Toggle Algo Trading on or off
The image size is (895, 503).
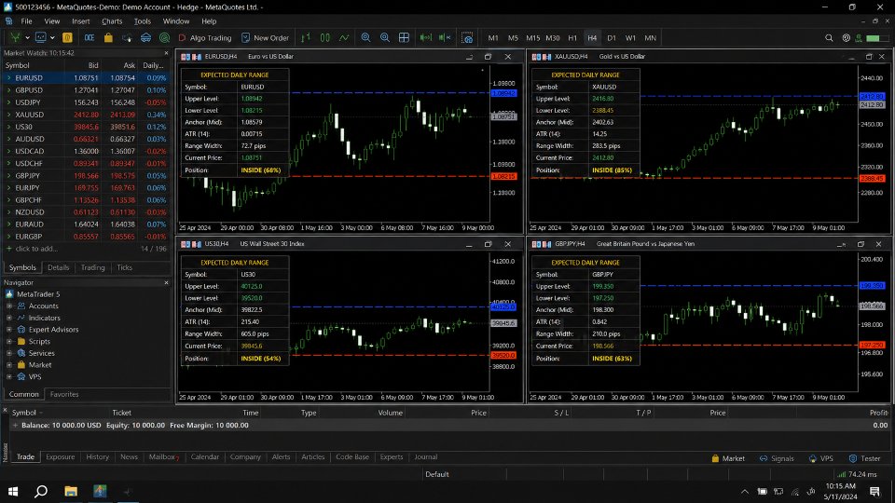[x=205, y=37]
